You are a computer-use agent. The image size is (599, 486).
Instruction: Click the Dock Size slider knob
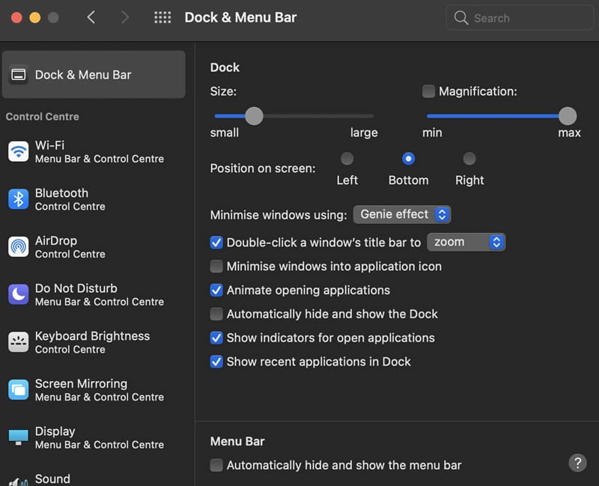click(x=254, y=116)
